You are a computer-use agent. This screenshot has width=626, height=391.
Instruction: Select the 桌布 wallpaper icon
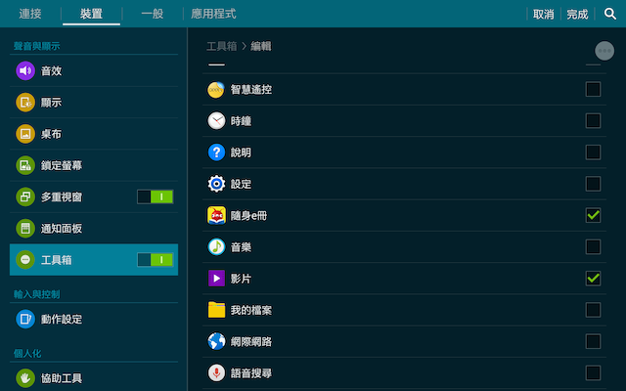click(x=25, y=134)
